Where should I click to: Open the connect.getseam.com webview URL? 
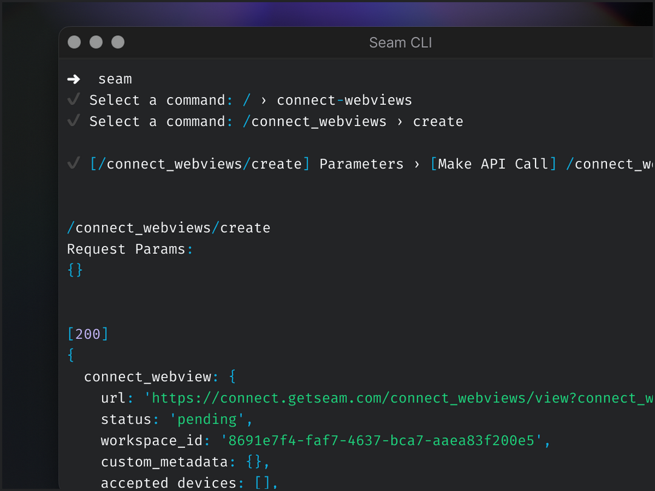point(398,398)
